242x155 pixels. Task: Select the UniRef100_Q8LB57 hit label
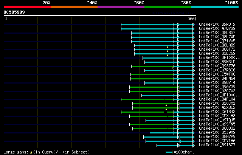217,33
